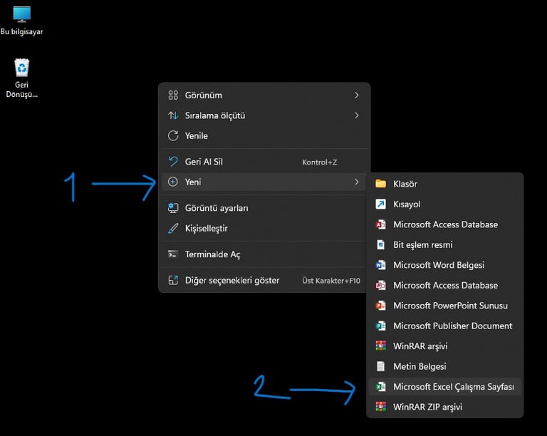Create a Microsoft Publisher Document

(444, 326)
